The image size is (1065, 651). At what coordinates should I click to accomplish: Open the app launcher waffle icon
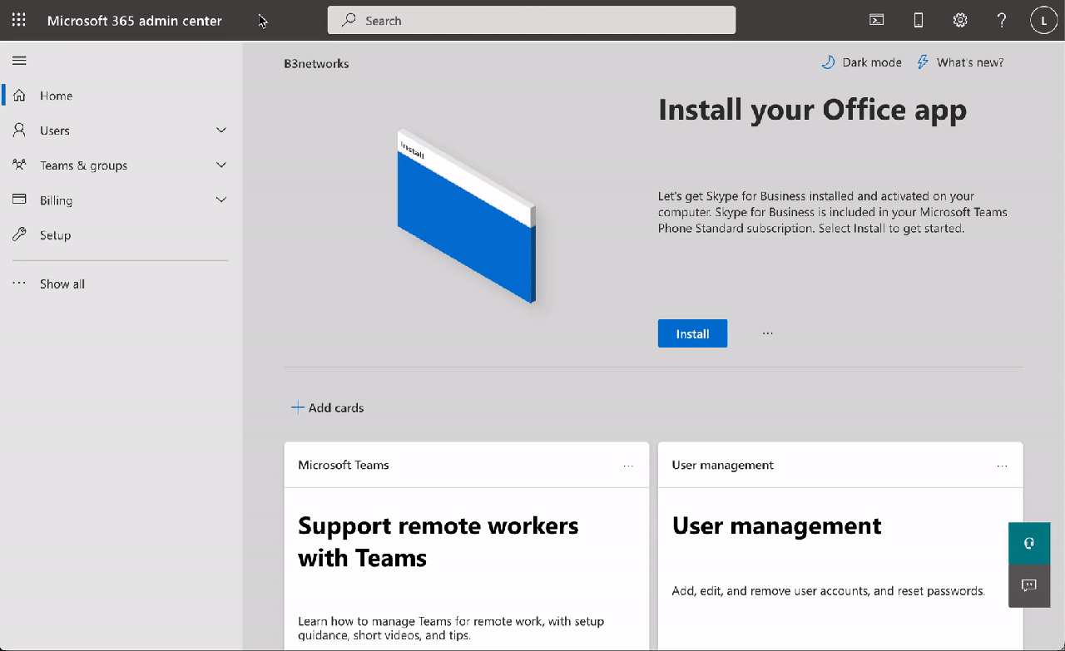point(19,20)
